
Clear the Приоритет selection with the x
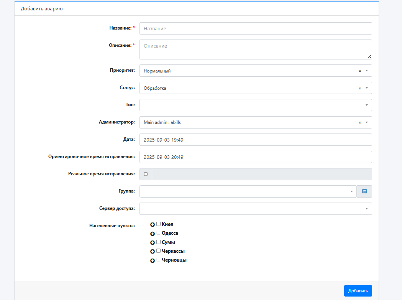(x=360, y=71)
